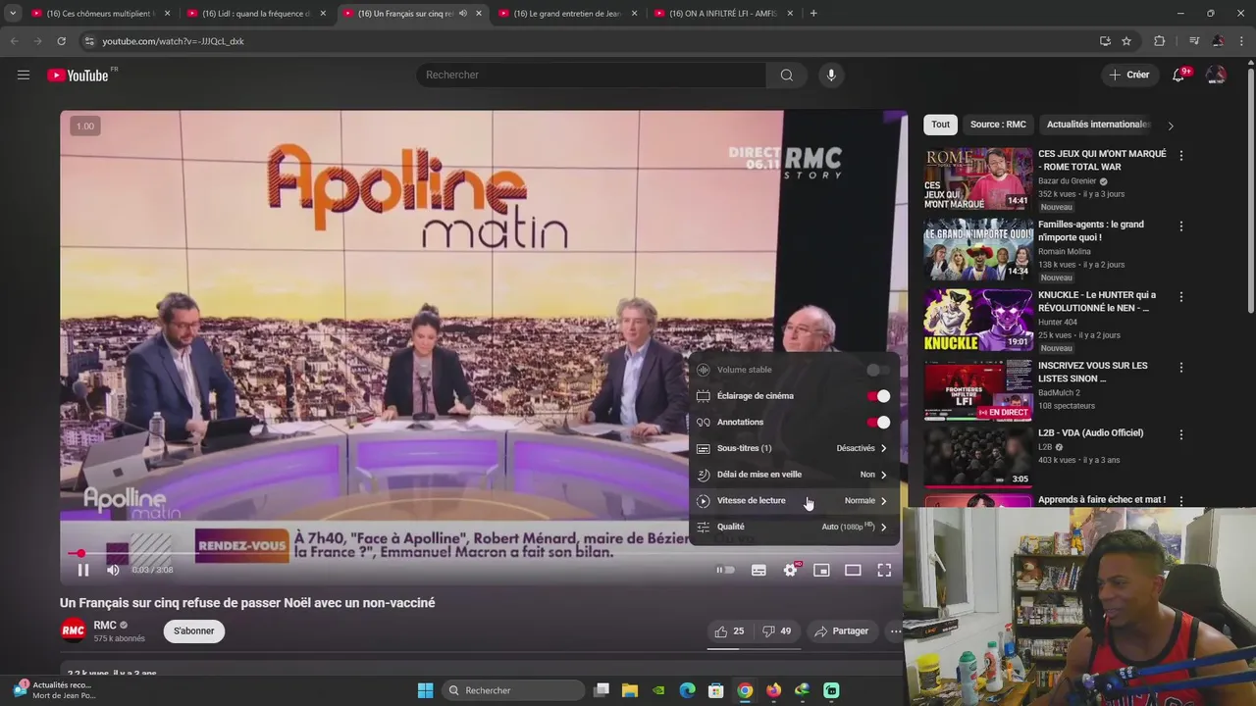Image resolution: width=1256 pixels, height=706 pixels.
Task: Open Vitesse de lecture submenu
Action: 793,500
